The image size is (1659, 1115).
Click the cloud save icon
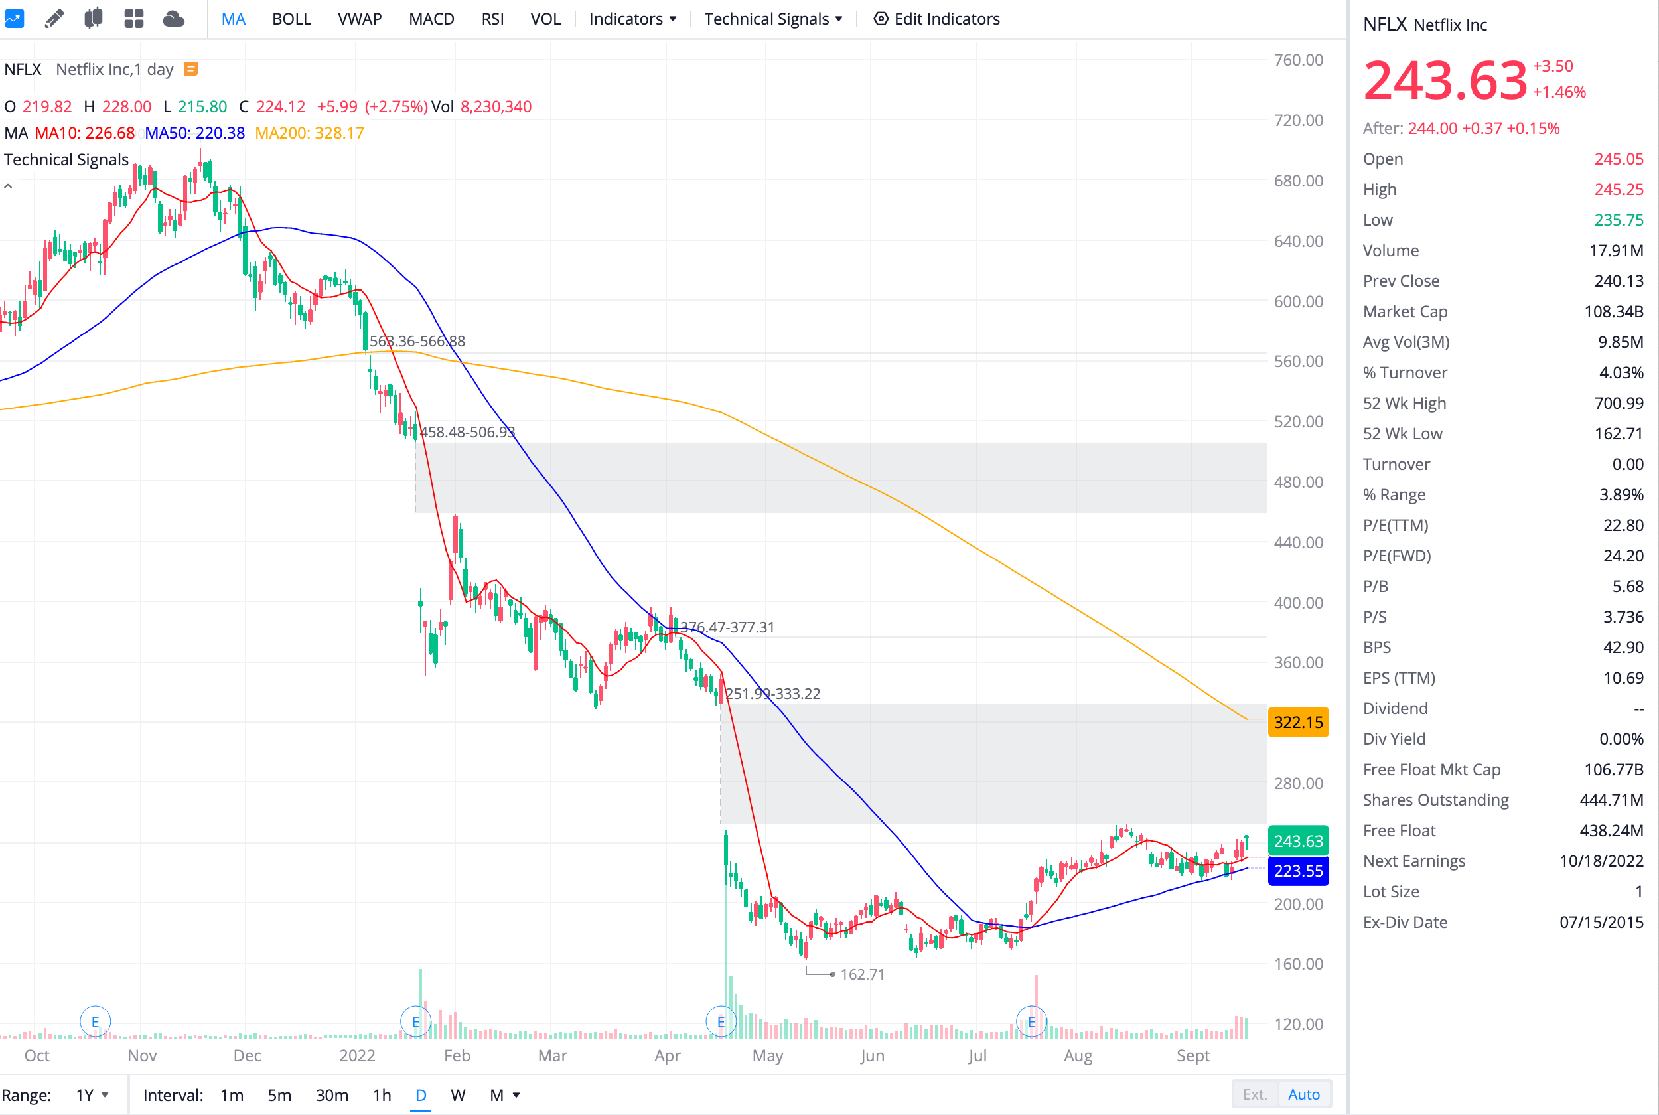click(173, 19)
